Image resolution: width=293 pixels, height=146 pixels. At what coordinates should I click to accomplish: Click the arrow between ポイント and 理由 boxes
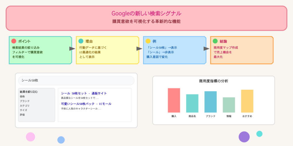point(72,48)
